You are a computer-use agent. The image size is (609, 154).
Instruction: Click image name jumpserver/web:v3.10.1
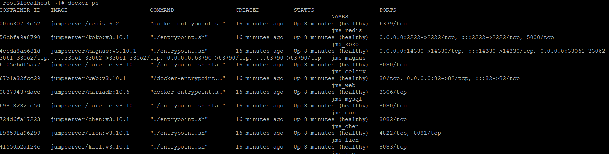coord(88,78)
